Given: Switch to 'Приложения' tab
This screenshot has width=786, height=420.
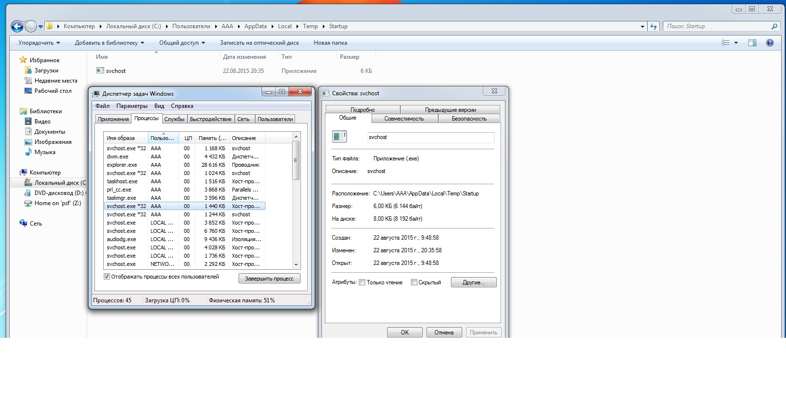Looking at the screenshot, I should [113, 119].
